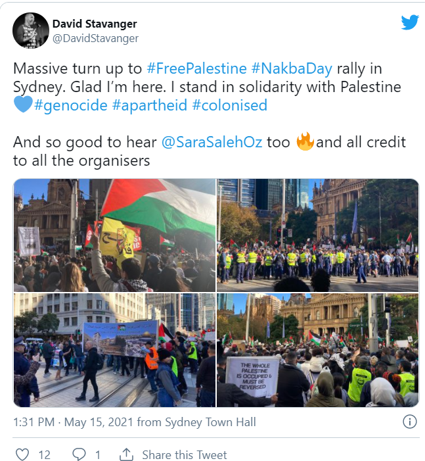Open David Stavanger's profile picture
Screen dimensions: 425x461
coord(31,30)
